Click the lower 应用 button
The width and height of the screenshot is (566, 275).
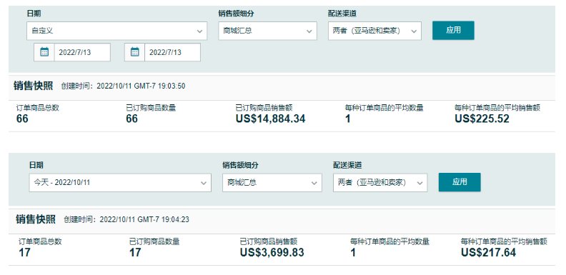coord(460,182)
